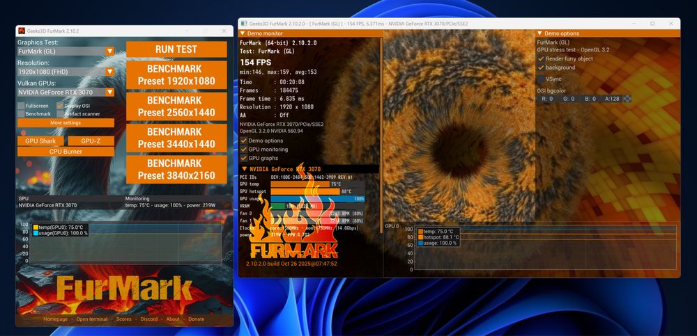Click the RUN TEST button

176,49
